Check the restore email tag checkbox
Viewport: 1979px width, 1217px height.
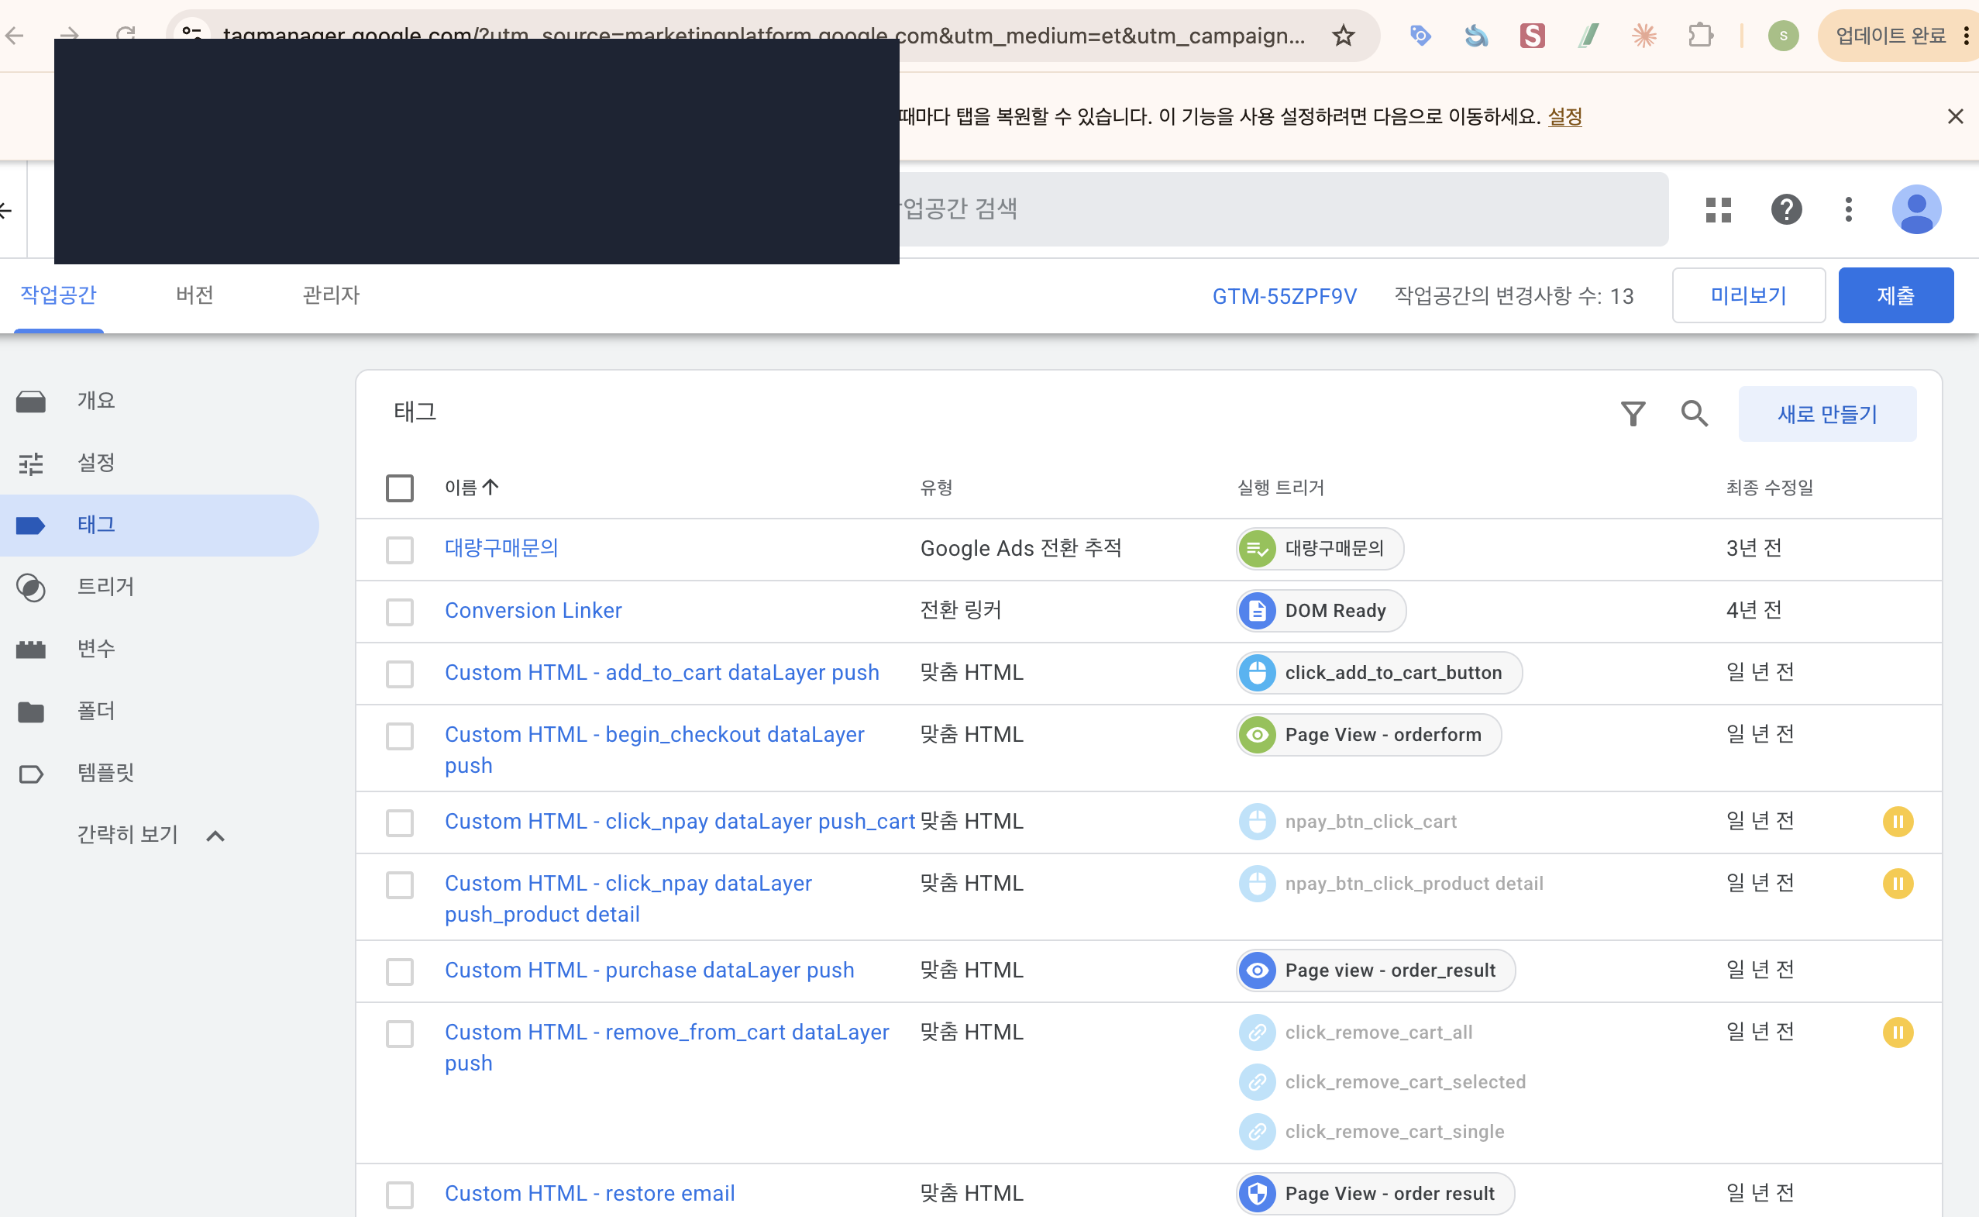pyautogui.click(x=400, y=1195)
